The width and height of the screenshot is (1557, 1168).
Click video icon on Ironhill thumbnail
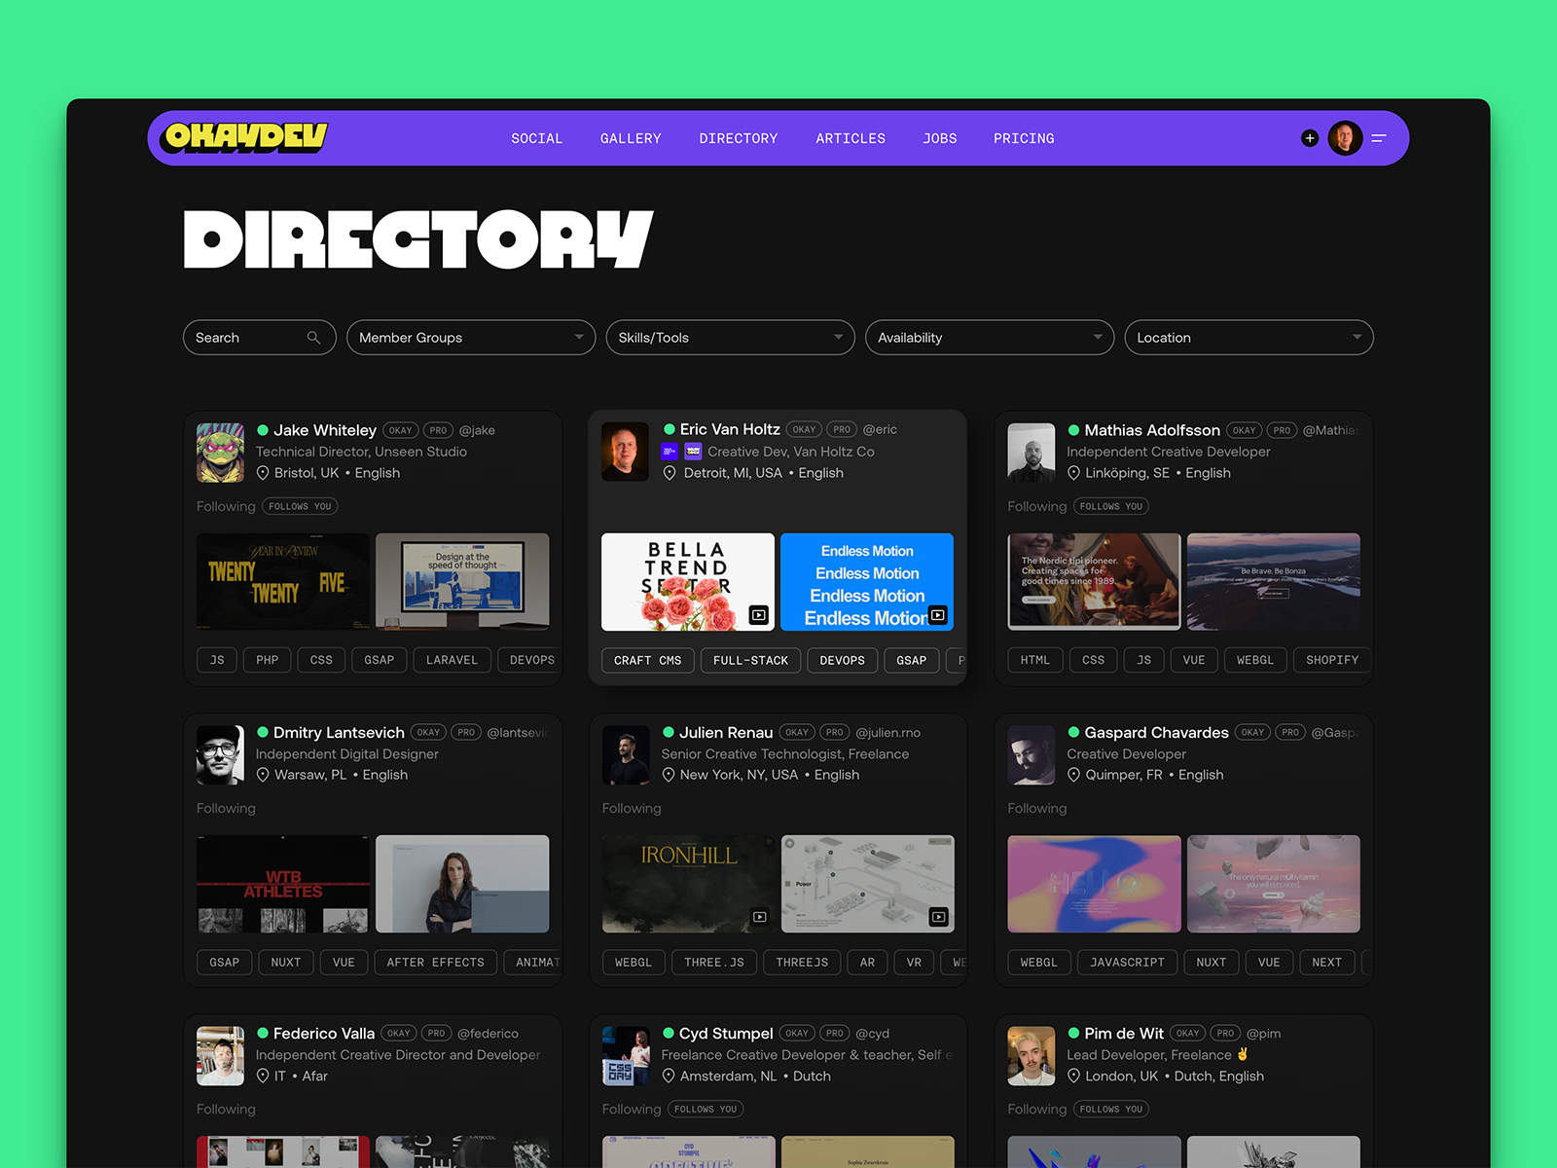(760, 917)
